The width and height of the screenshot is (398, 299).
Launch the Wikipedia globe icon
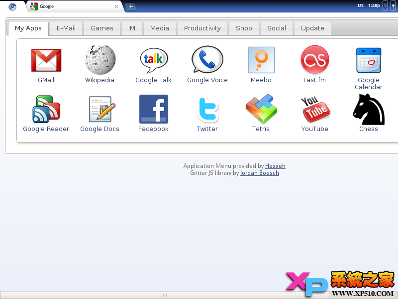[100, 59]
